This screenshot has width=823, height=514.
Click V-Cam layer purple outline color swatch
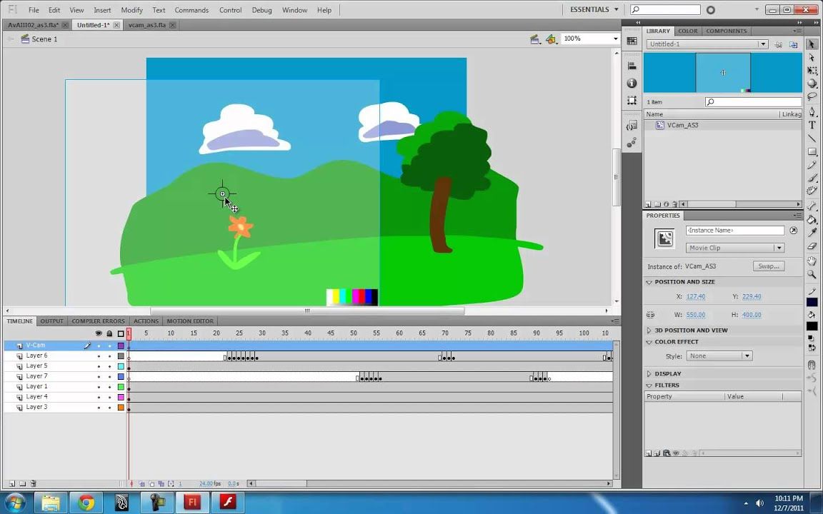pyautogui.click(x=121, y=346)
